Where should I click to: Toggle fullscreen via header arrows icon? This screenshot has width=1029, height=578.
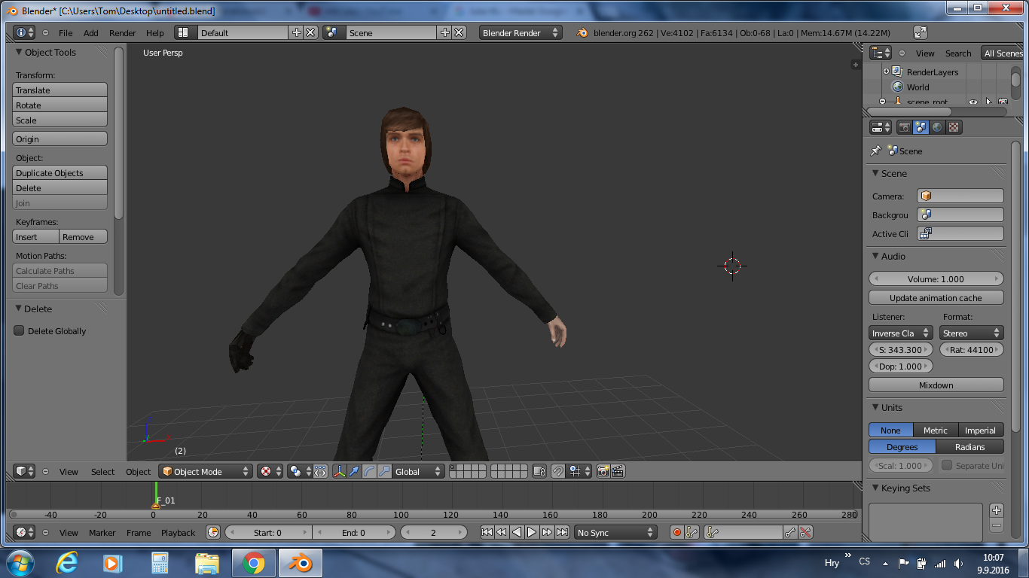tap(921, 32)
